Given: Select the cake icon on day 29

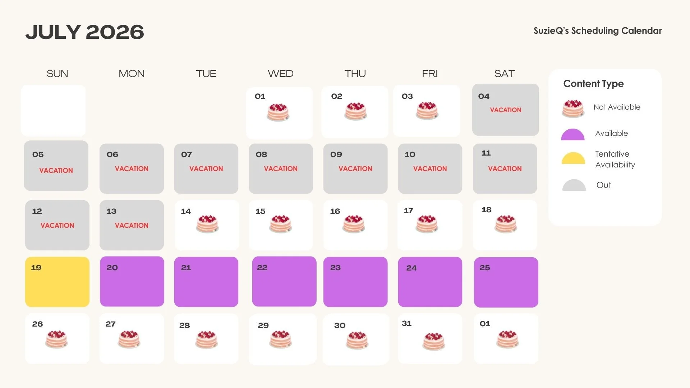Looking at the screenshot, I should pyautogui.click(x=281, y=339).
